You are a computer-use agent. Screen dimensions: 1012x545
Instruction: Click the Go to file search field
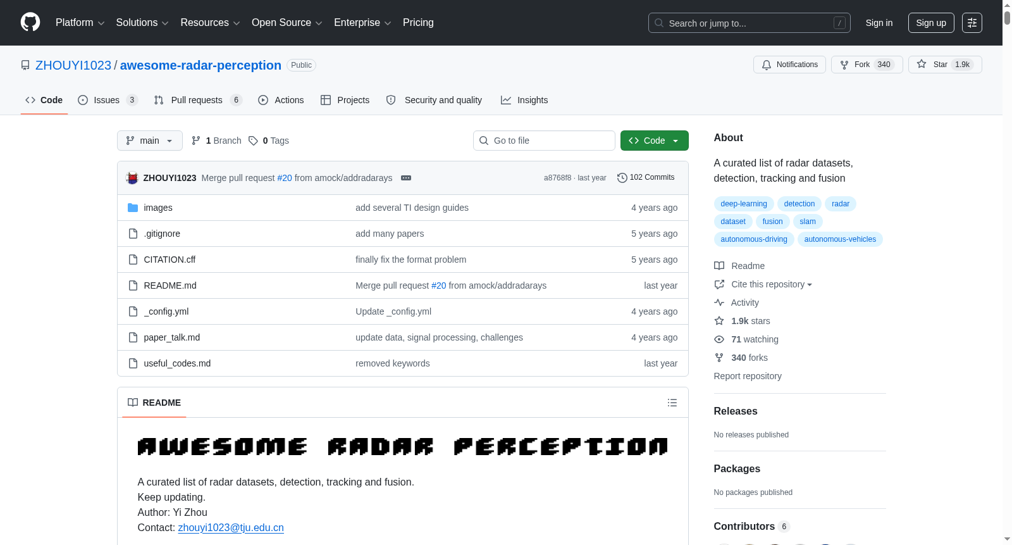click(544, 141)
